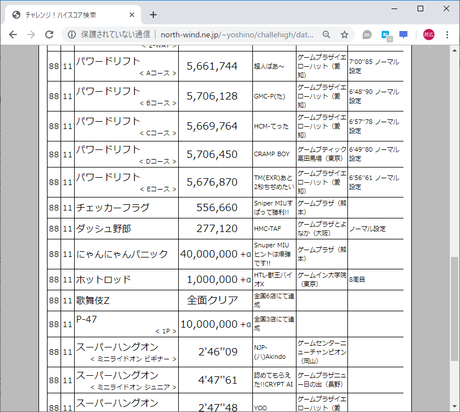Navigate back to the previous page

click(x=13, y=35)
